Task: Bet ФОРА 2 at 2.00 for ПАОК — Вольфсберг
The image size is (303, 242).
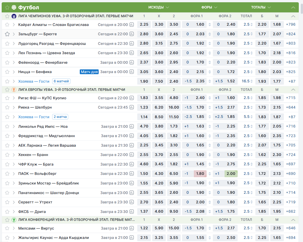Action: click(x=231, y=173)
